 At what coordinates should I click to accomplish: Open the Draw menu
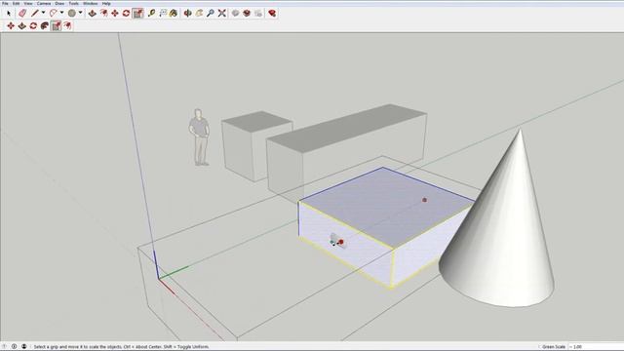pos(59,3)
